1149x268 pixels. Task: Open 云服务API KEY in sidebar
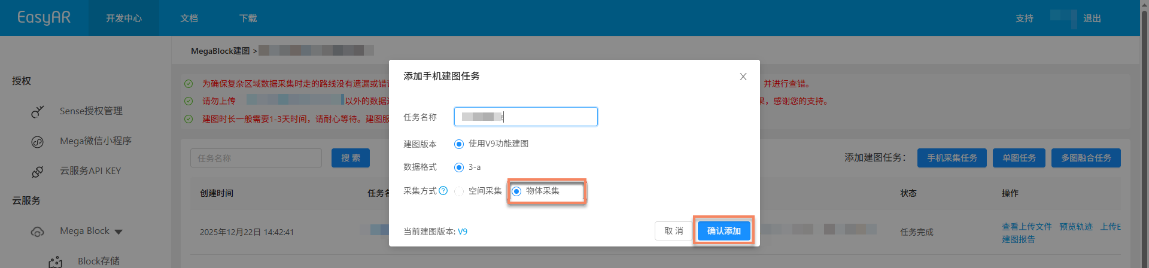pyautogui.click(x=90, y=170)
